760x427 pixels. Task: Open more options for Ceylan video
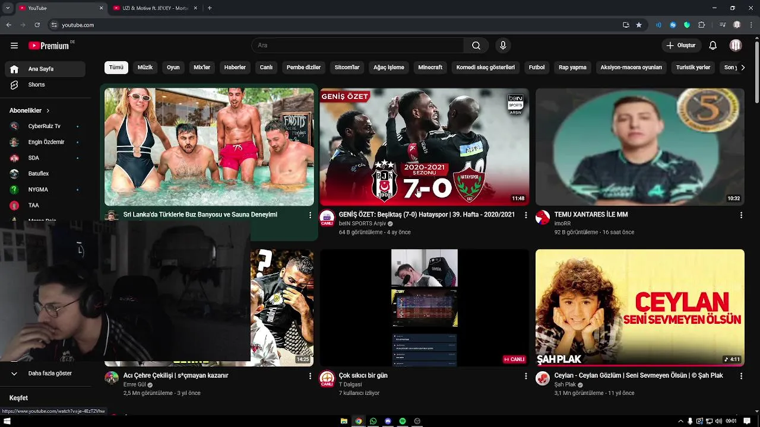pyautogui.click(x=741, y=376)
